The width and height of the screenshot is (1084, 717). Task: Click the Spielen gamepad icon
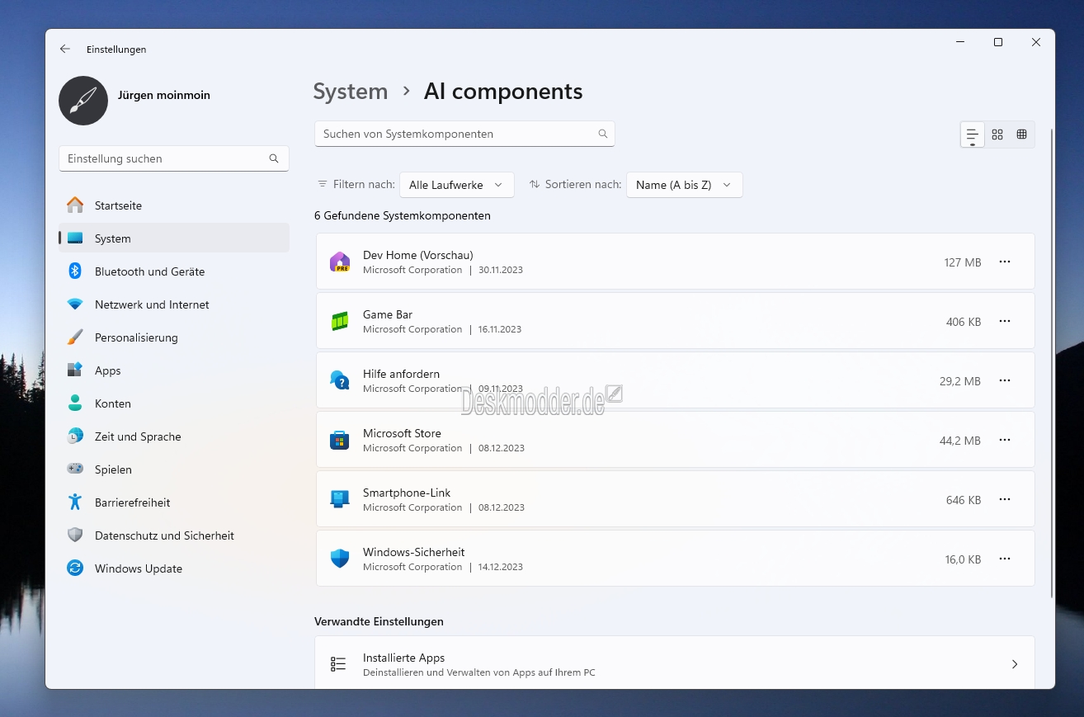(x=75, y=469)
